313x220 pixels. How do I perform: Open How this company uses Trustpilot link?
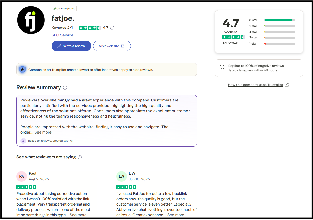coord(256,85)
